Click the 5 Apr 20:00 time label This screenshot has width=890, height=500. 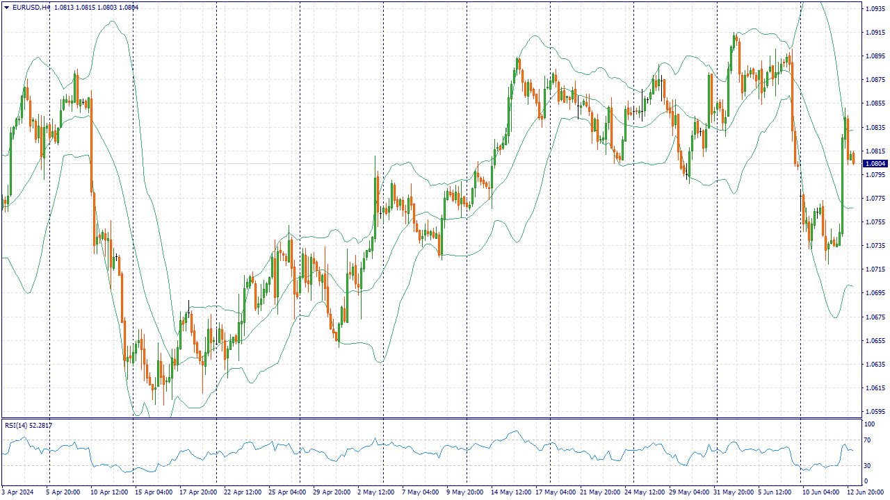click(x=63, y=492)
